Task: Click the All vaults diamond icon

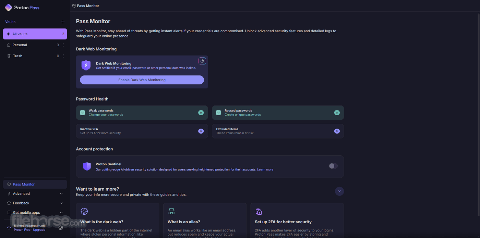Action: [x=9, y=34]
